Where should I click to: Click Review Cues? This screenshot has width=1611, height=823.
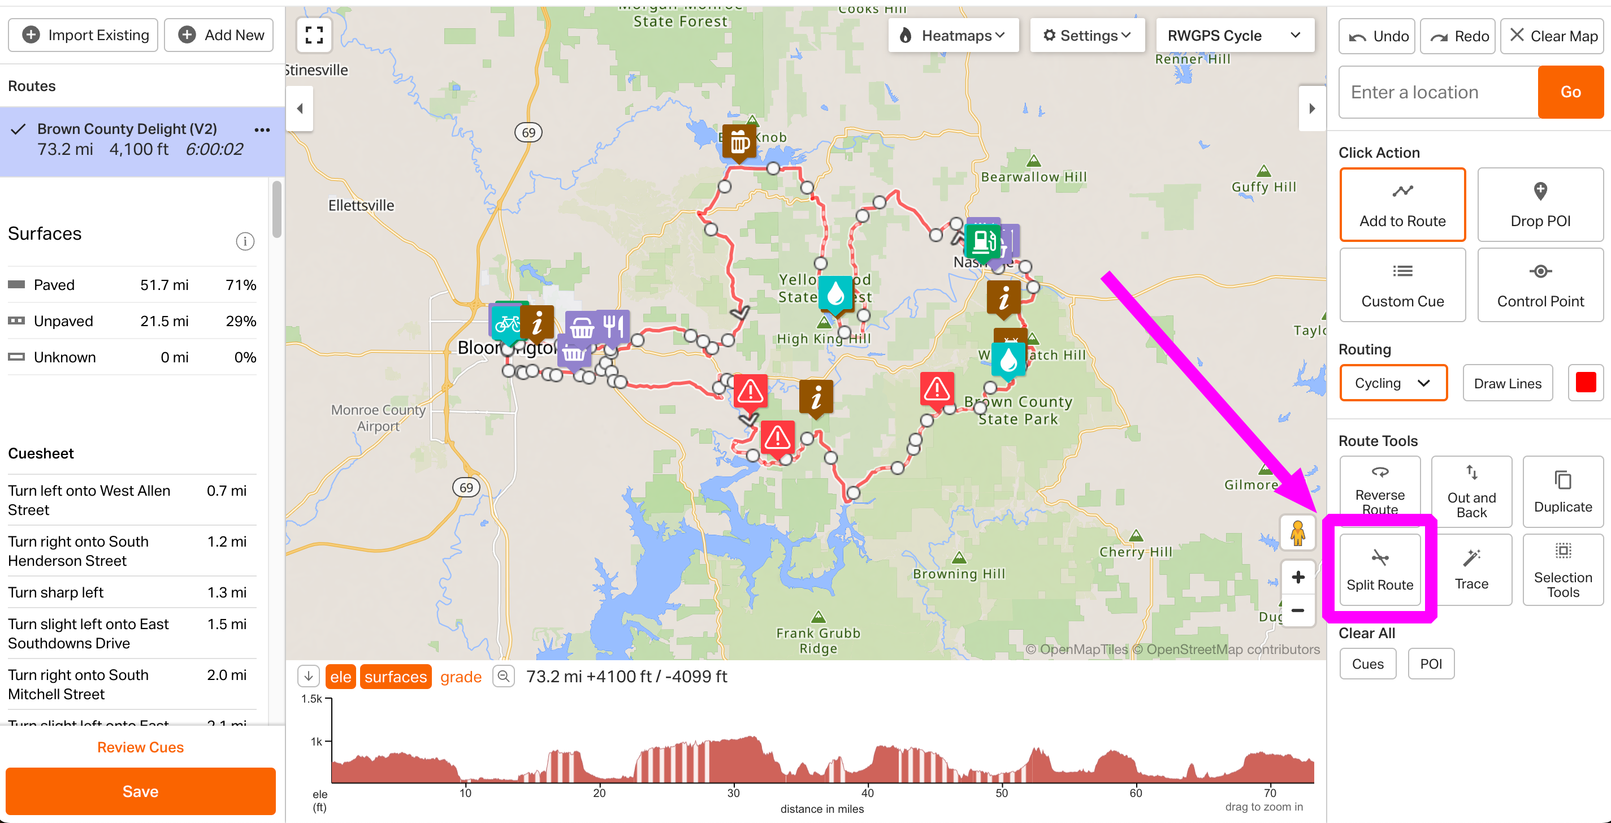pyautogui.click(x=140, y=746)
